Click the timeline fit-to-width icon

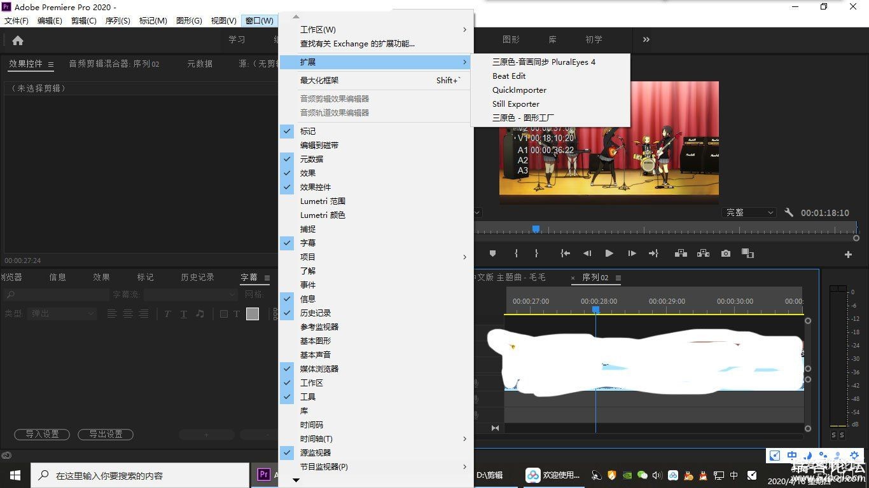(496, 428)
